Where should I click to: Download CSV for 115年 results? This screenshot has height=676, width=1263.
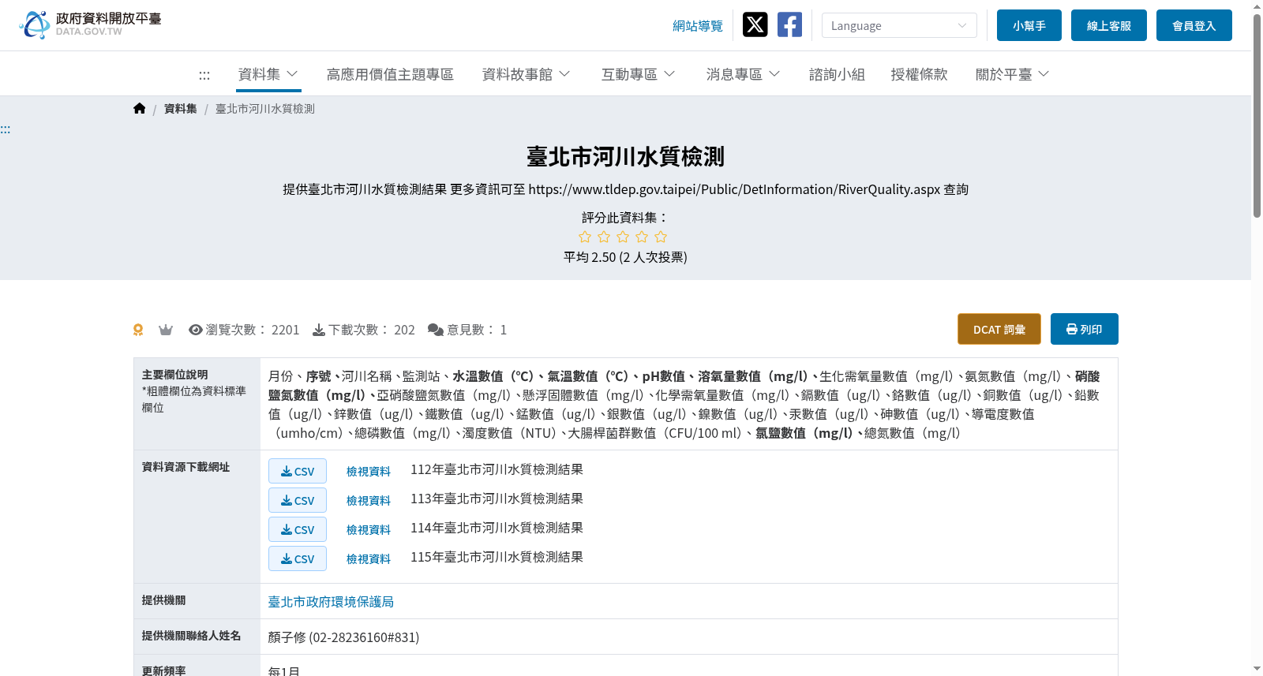[x=298, y=558]
